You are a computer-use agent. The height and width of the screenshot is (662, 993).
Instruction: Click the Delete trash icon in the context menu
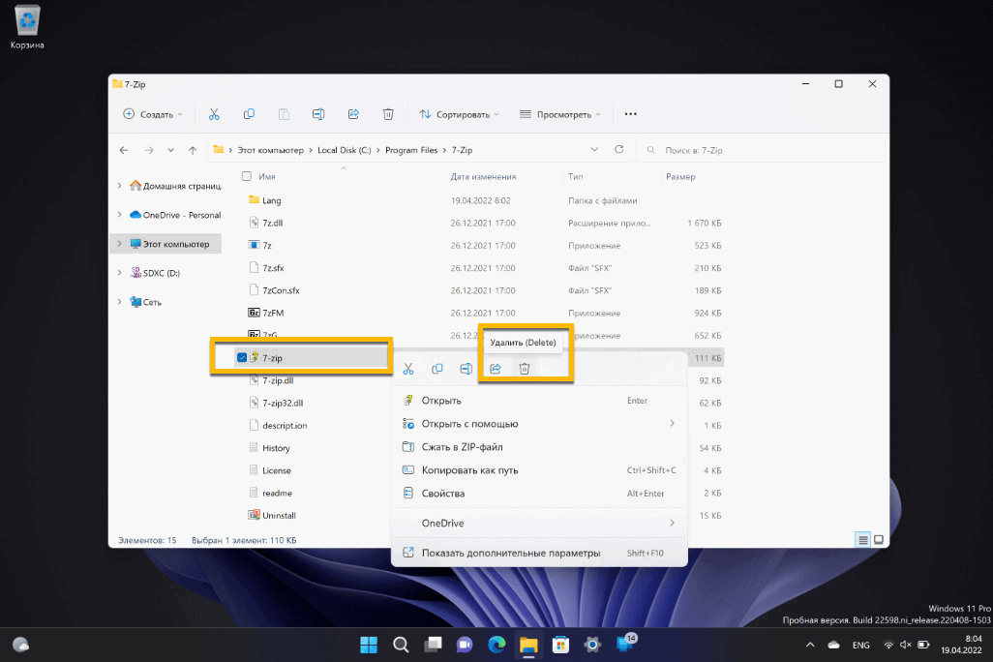pyautogui.click(x=524, y=369)
